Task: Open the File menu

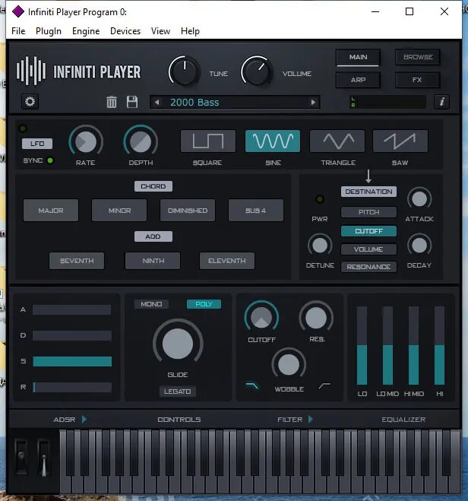Action: [18, 31]
